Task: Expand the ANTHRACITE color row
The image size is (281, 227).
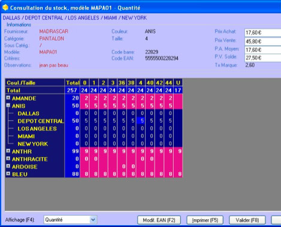Action: (8, 158)
